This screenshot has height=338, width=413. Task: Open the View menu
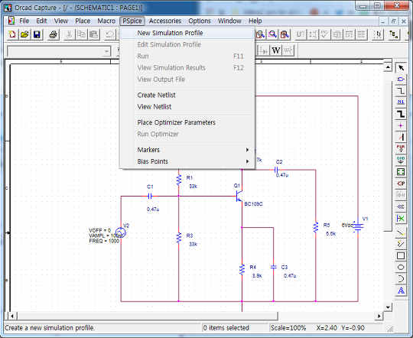coord(61,21)
